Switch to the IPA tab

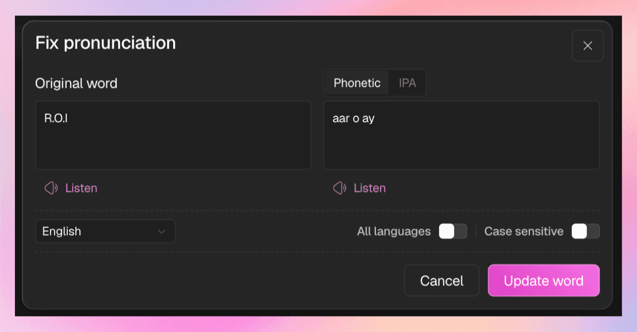pyautogui.click(x=408, y=83)
